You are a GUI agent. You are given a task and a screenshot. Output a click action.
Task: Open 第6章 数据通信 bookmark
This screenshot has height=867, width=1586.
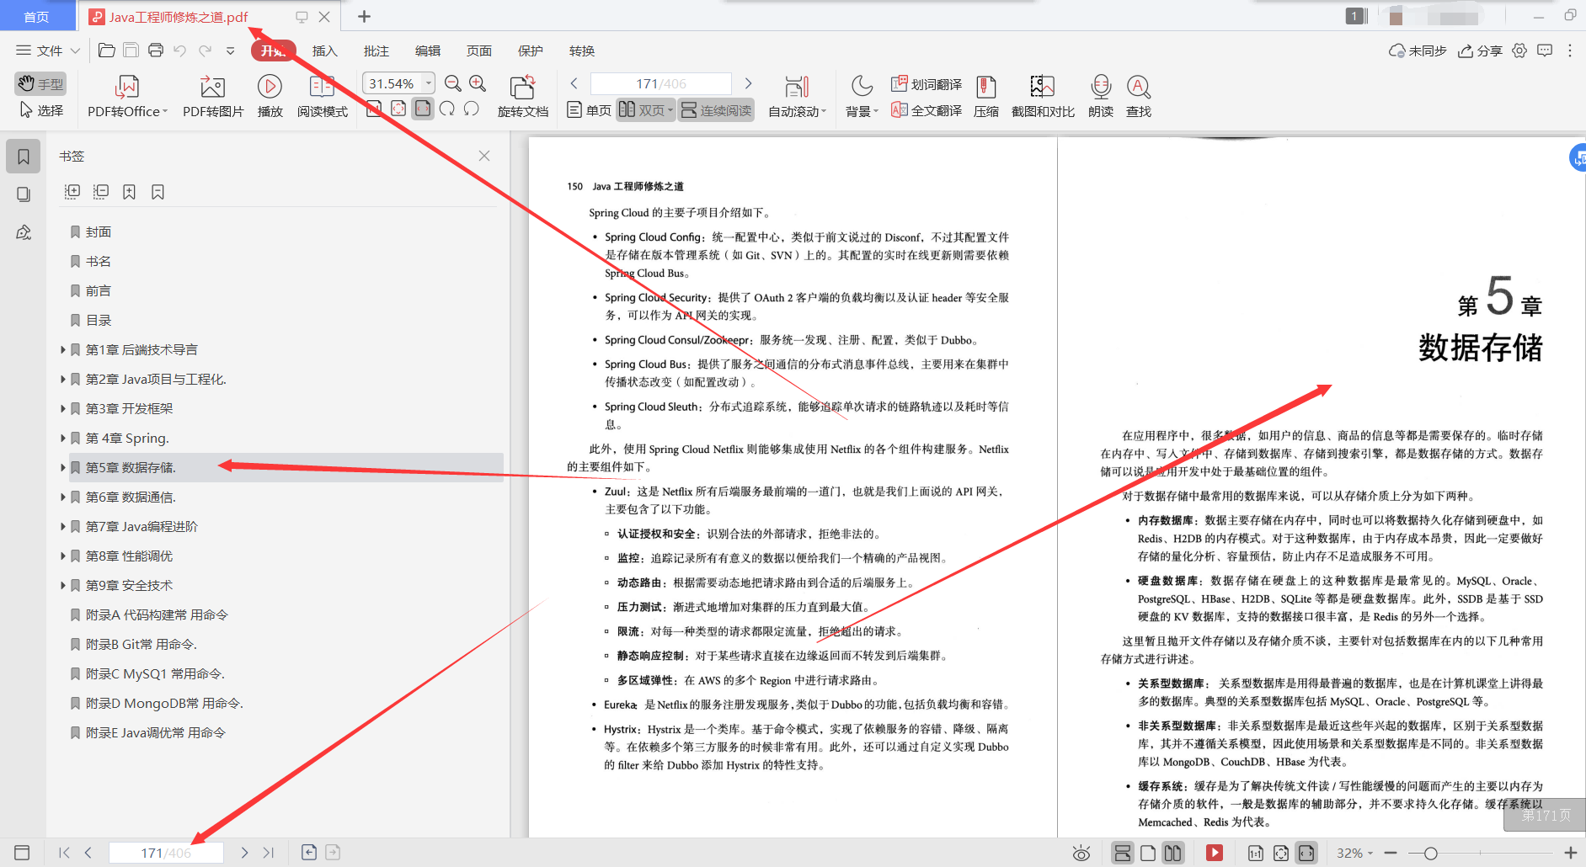(x=131, y=497)
